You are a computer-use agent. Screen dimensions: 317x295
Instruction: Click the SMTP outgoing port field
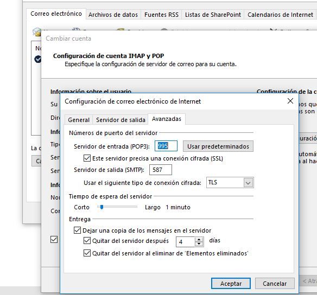161,170
